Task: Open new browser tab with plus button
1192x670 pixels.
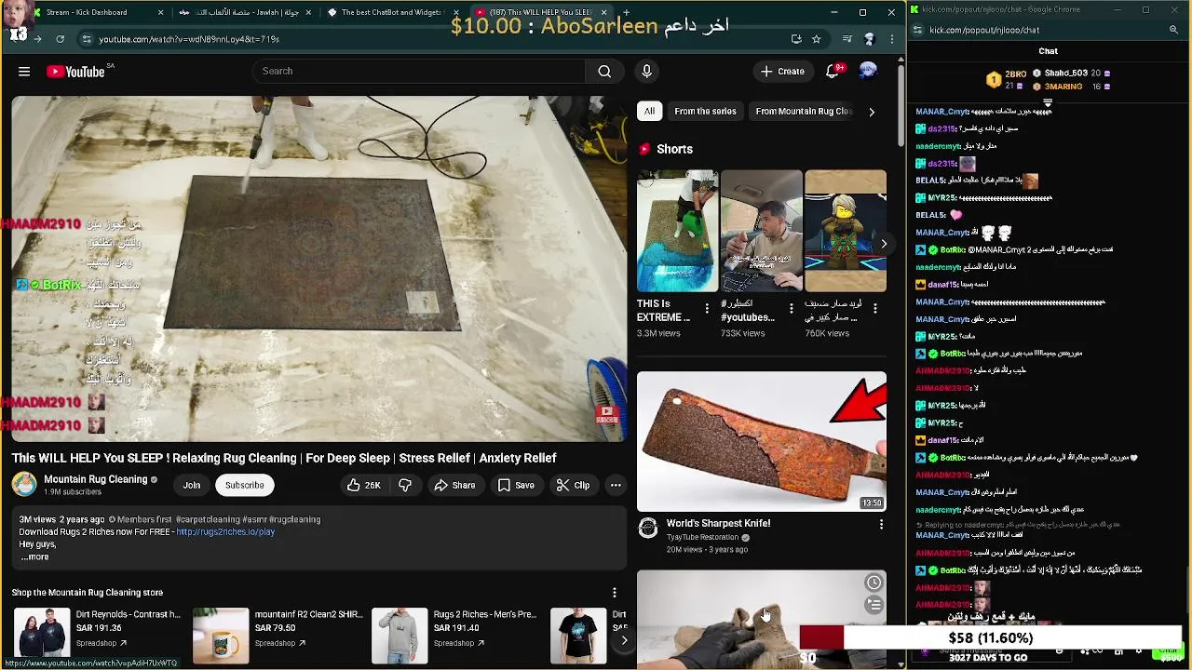Action: [627, 12]
